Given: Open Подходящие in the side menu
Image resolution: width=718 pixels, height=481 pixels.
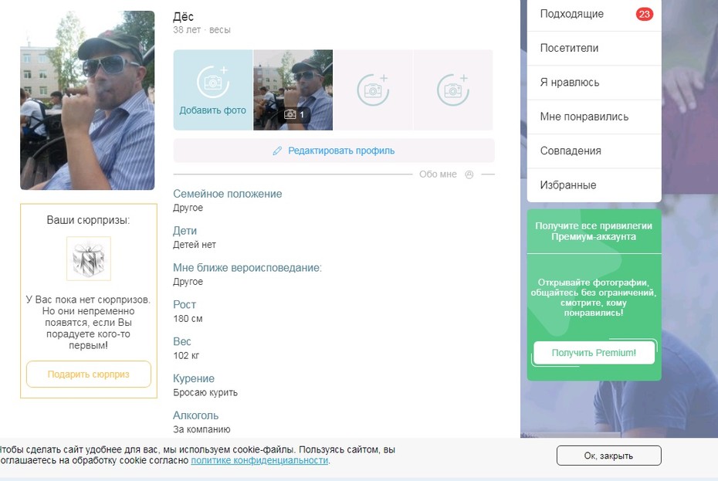Looking at the screenshot, I should [x=594, y=14].
